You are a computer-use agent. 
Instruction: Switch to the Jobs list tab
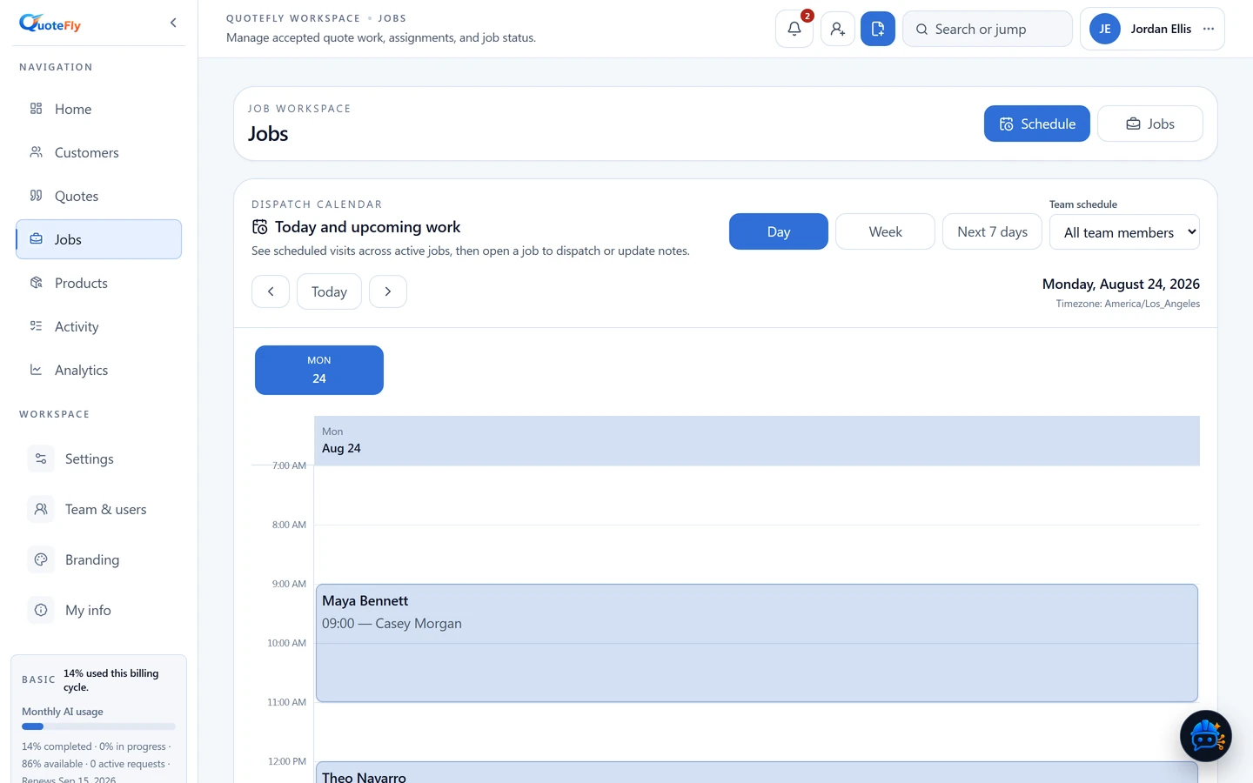click(x=1150, y=124)
